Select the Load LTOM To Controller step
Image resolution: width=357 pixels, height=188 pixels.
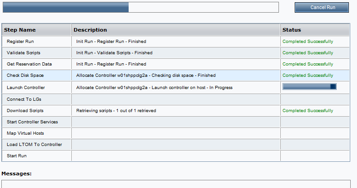[x=34, y=145]
